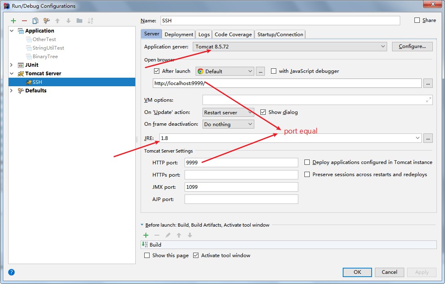Switch to the Startup/Connection tab
The width and height of the screenshot is (445, 284).
(280, 35)
